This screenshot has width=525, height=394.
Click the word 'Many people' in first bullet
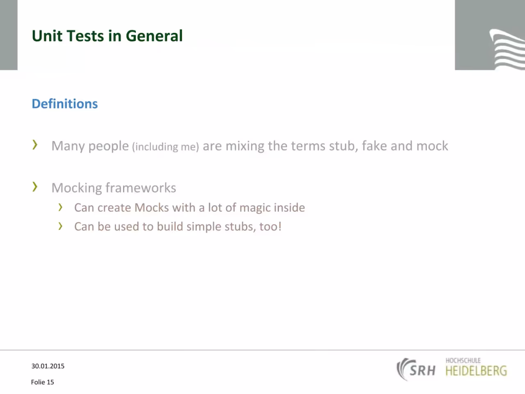coord(90,146)
